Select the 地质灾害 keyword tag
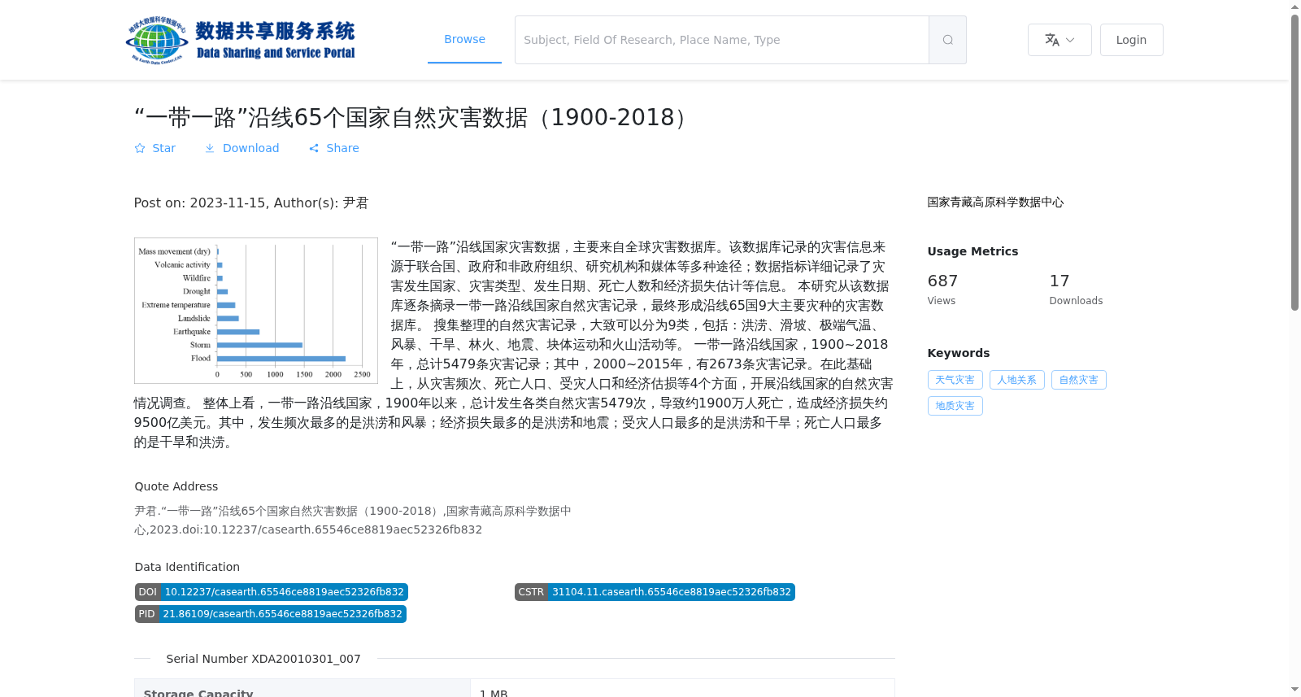 955,406
